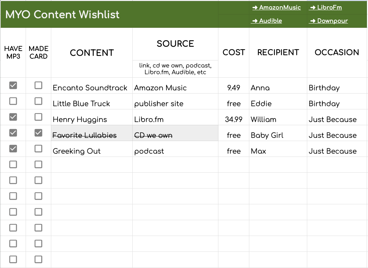Open the LibroFm link

(326, 7)
